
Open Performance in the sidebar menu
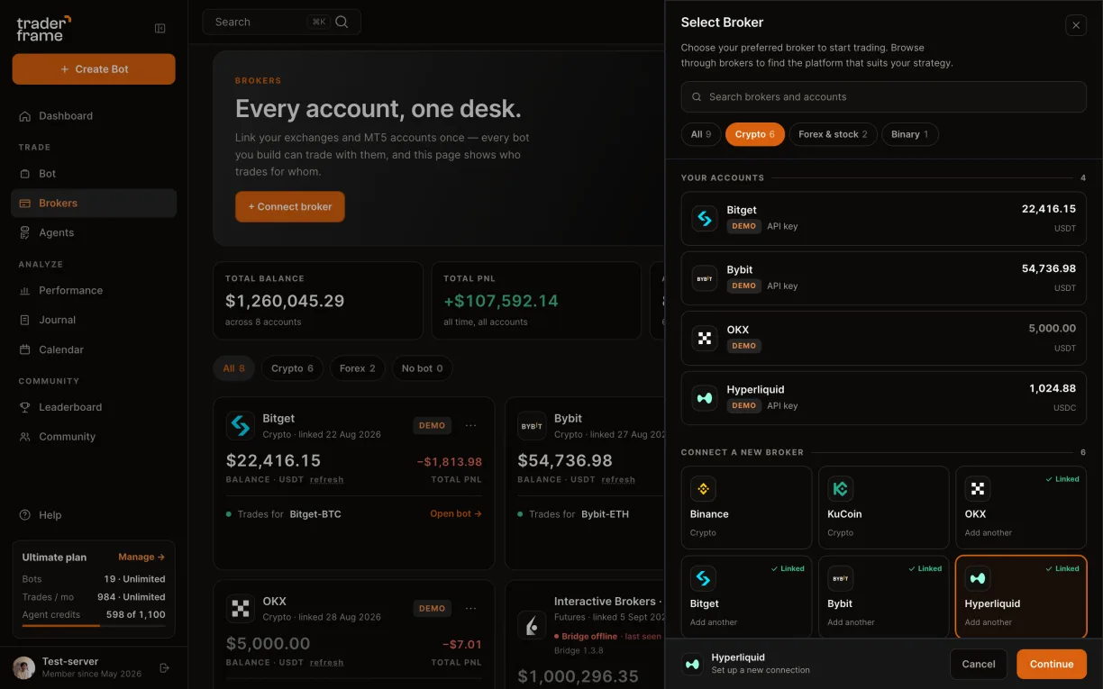94,291
